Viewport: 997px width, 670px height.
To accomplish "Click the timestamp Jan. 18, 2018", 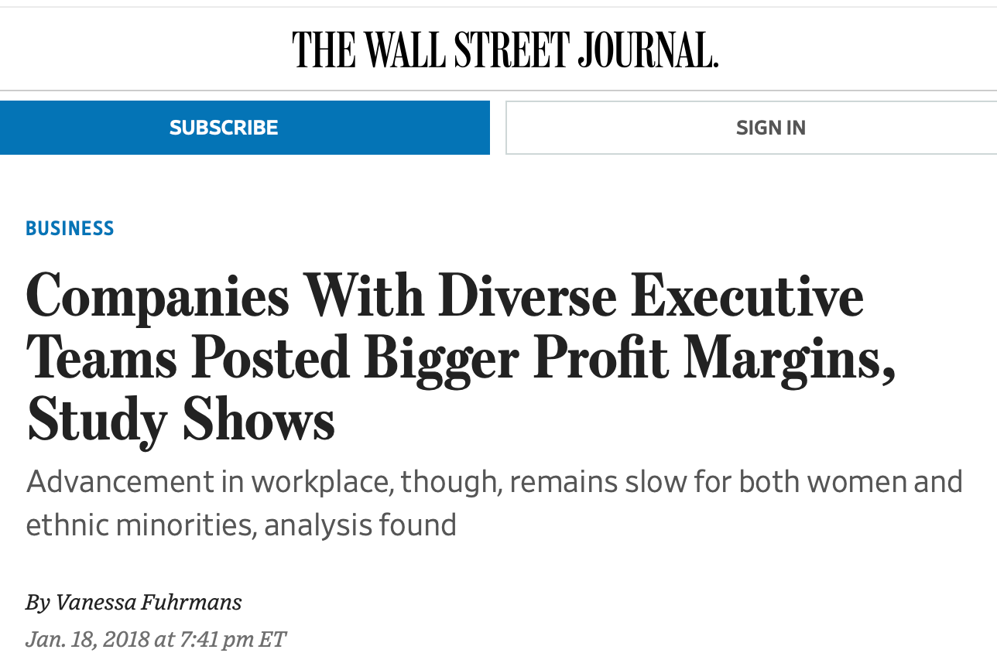I will [x=87, y=639].
